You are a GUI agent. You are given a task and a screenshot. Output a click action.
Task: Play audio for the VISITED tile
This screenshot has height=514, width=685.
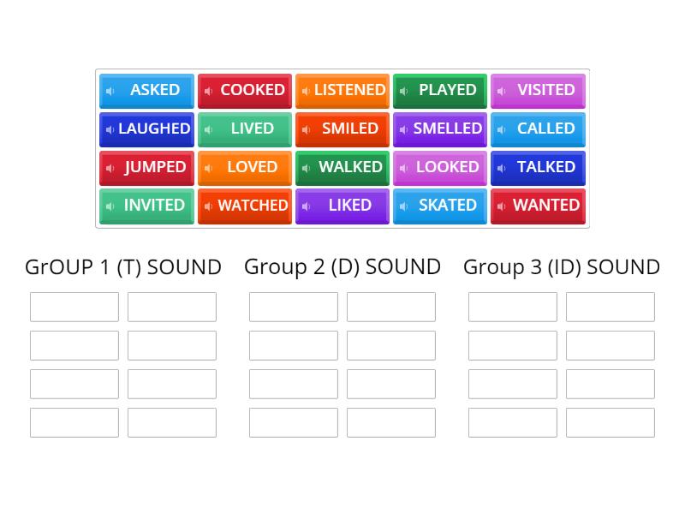502,91
